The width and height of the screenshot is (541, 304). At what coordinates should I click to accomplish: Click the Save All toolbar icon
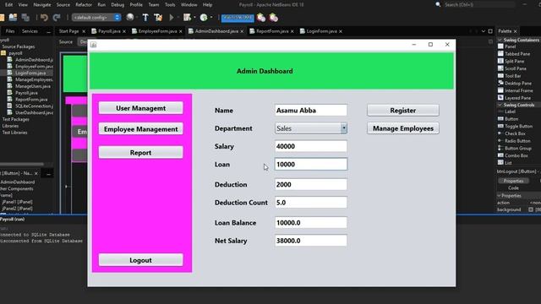coord(25,18)
